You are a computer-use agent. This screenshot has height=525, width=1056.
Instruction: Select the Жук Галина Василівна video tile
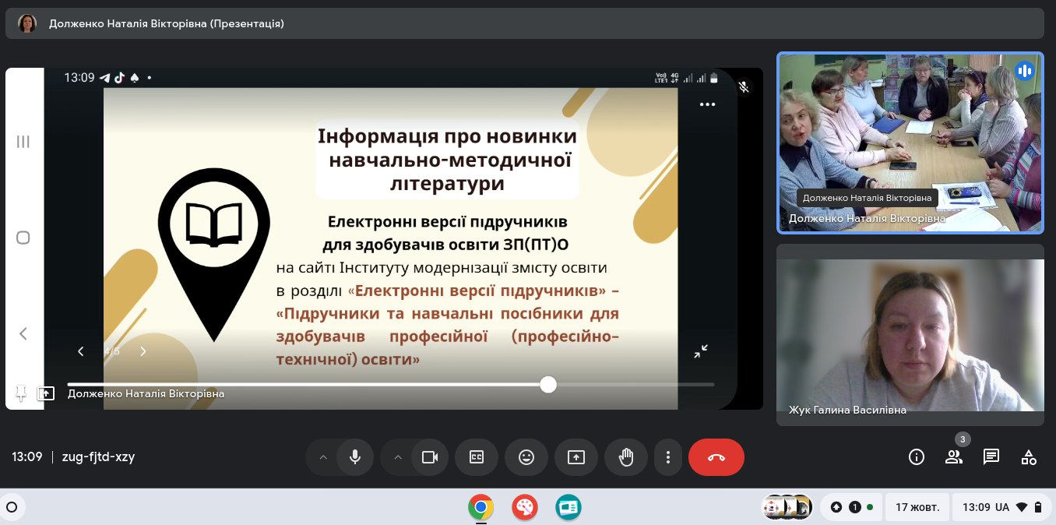(910, 335)
